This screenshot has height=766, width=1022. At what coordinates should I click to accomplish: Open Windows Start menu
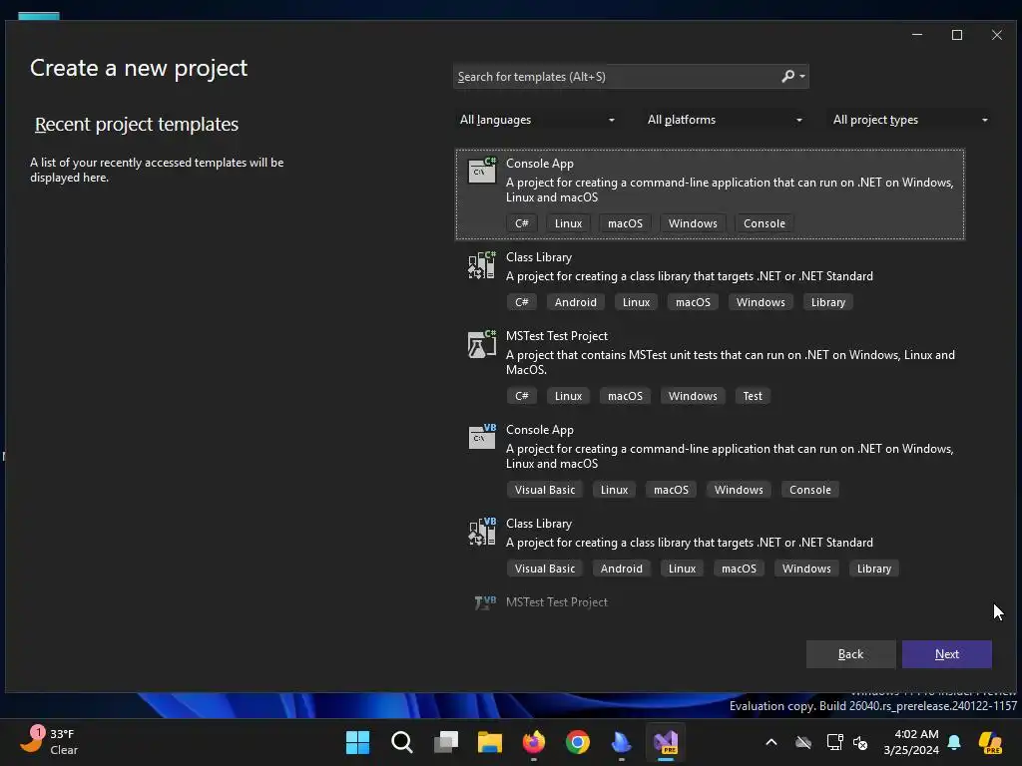coord(357,742)
